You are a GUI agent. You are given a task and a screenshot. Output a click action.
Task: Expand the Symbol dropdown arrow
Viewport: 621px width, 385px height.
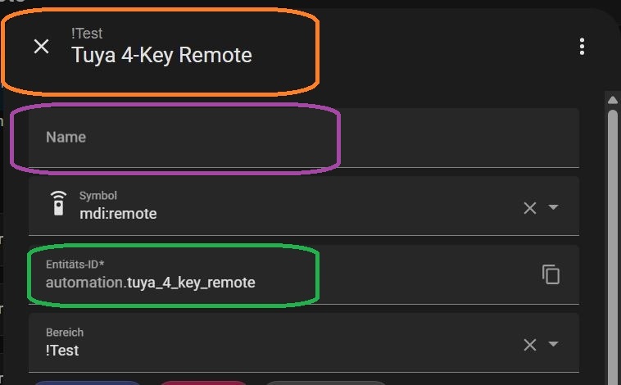coord(553,207)
